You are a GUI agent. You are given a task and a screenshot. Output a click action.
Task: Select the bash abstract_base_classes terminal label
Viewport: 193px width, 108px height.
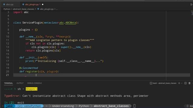(165, 83)
